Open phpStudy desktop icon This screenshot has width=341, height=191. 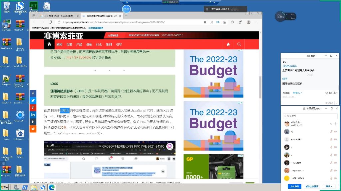[7, 25]
